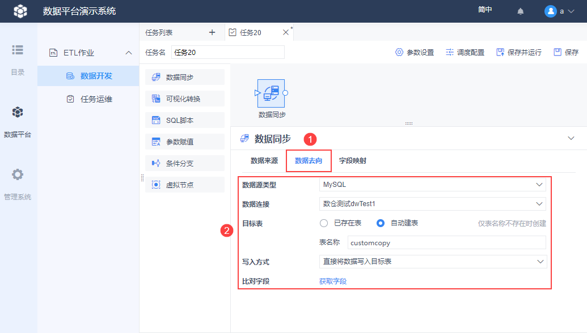Open the 数据平台 sidebar icon

[x=18, y=112]
